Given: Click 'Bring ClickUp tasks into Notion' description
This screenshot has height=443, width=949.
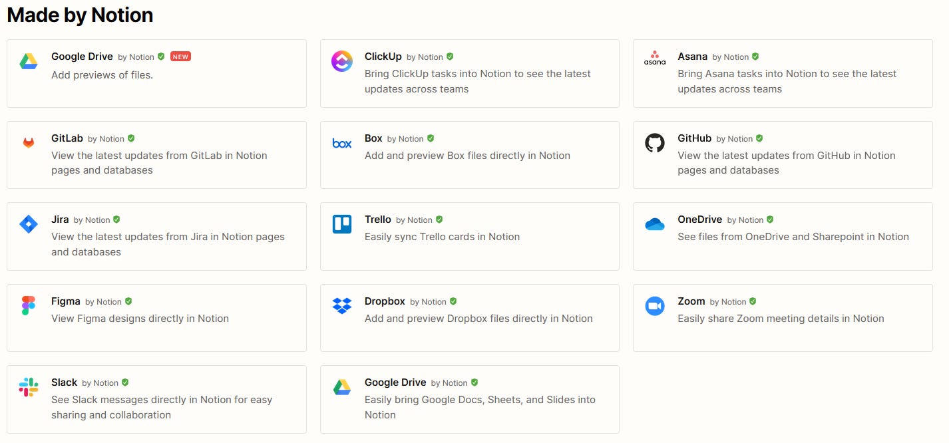Looking at the screenshot, I should pos(478,81).
